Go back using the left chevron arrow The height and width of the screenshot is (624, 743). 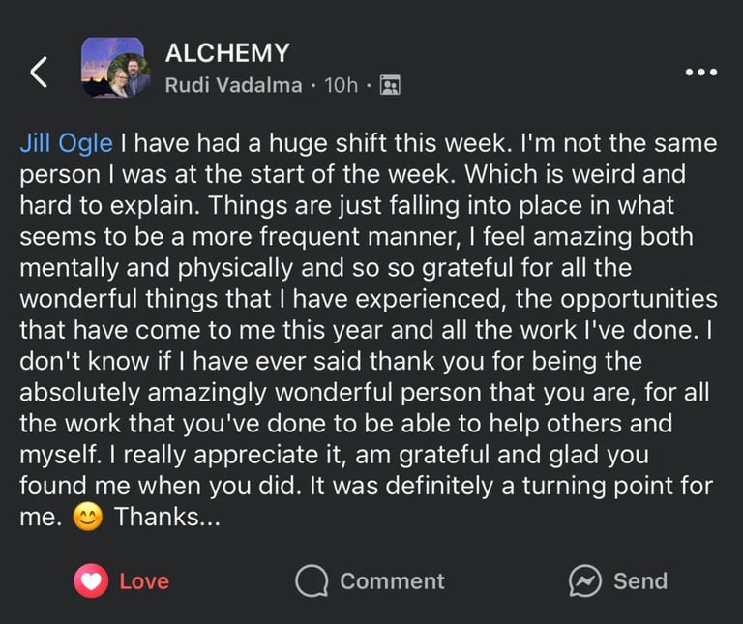coord(39,72)
